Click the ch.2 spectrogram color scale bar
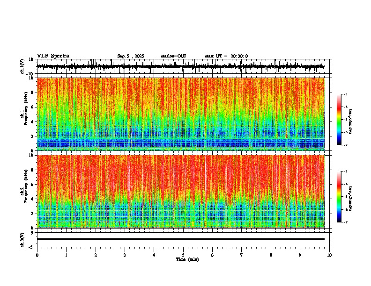Image resolution: width=371 pixels, height=286 pixels. [339, 197]
